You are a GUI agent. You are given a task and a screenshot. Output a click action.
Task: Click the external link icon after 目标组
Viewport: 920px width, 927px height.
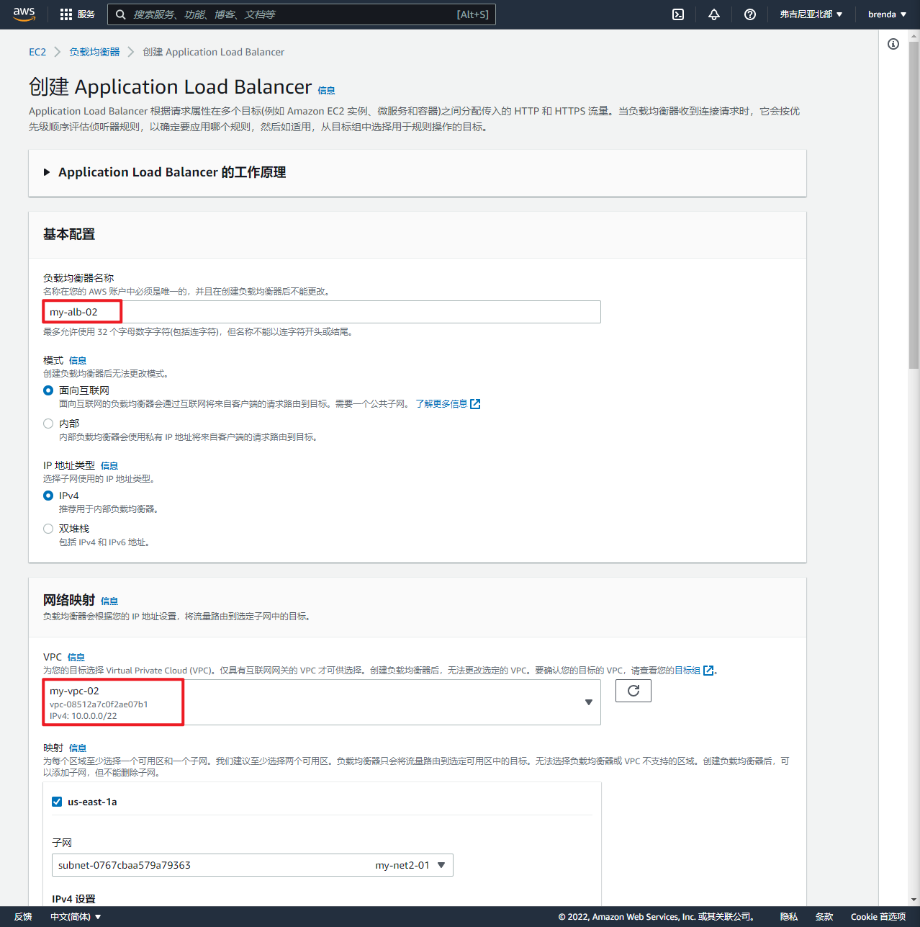pyautogui.click(x=708, y=671)
